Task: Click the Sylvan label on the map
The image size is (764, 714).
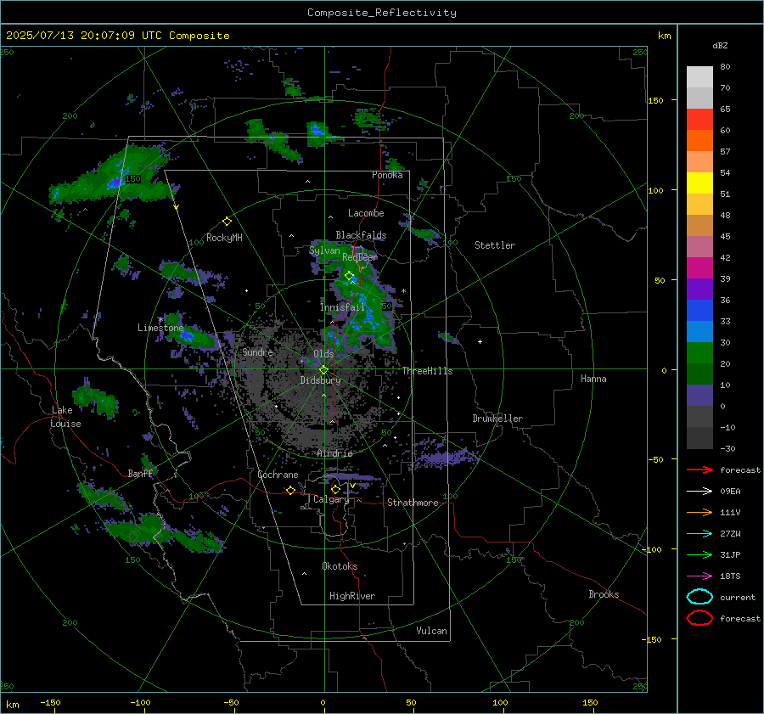Action: click(x=324, y=250)
